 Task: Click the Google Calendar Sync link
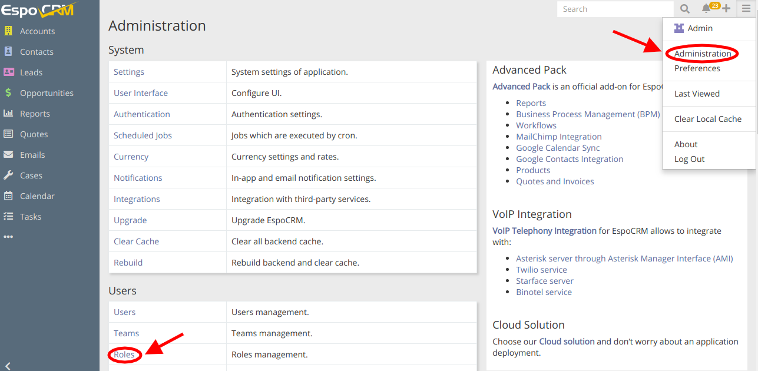558,148
